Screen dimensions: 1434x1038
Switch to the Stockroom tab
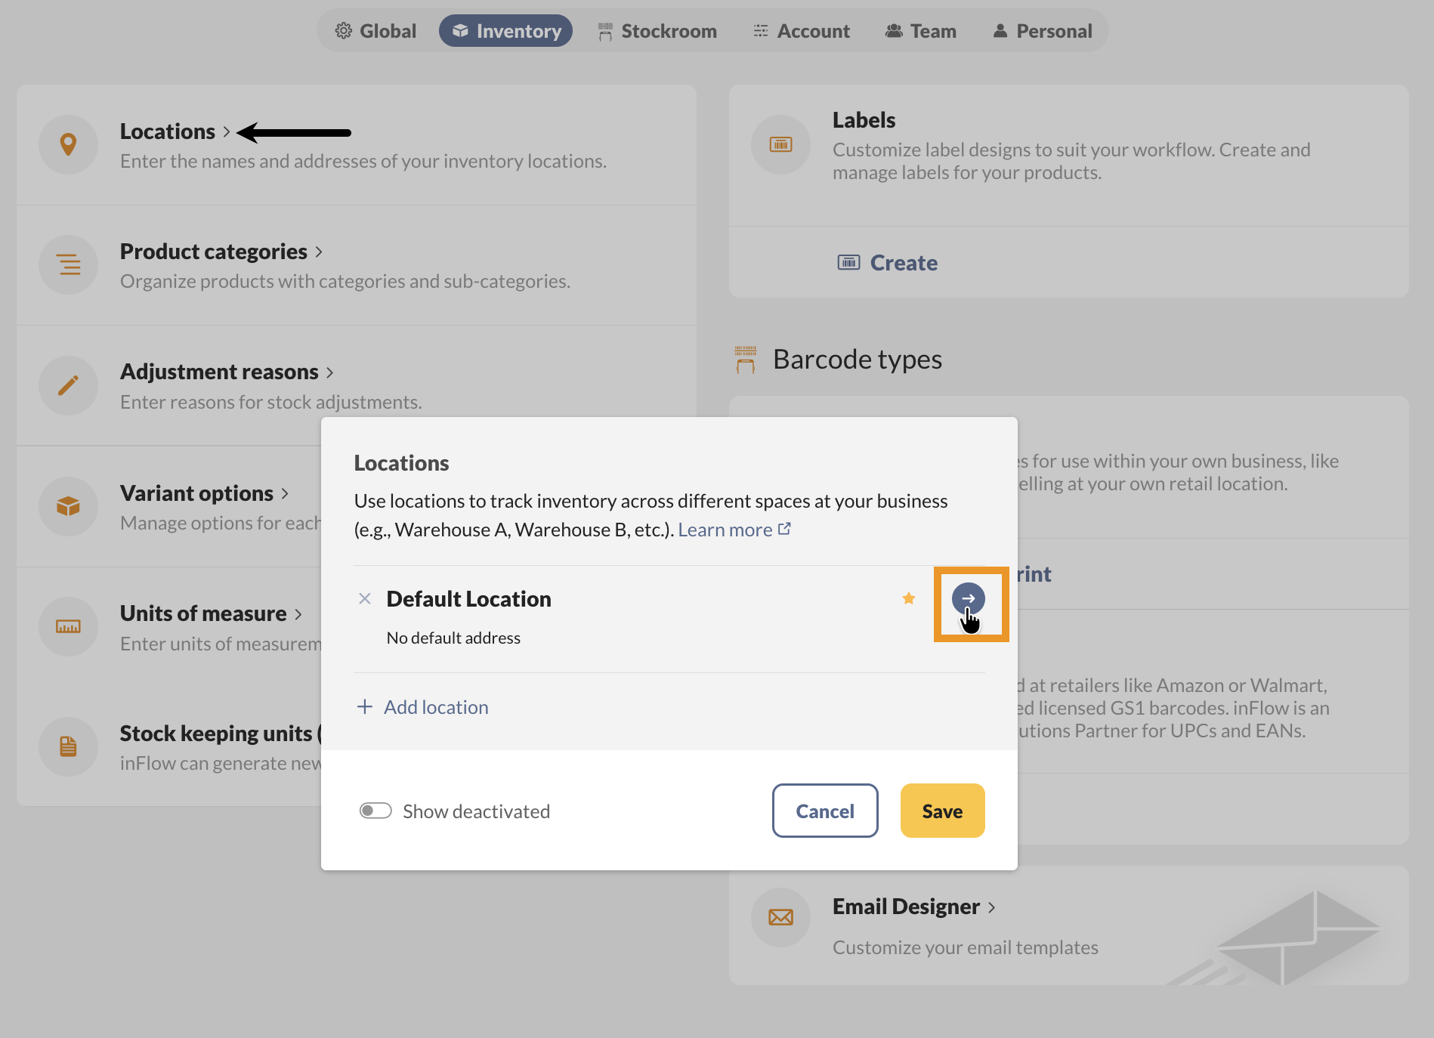click(657, 31)
